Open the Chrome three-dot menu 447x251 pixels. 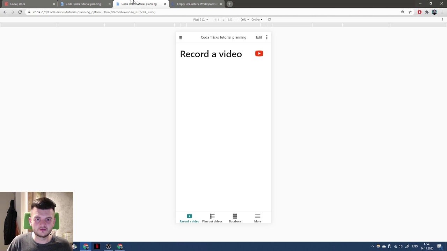pos(442,12)
